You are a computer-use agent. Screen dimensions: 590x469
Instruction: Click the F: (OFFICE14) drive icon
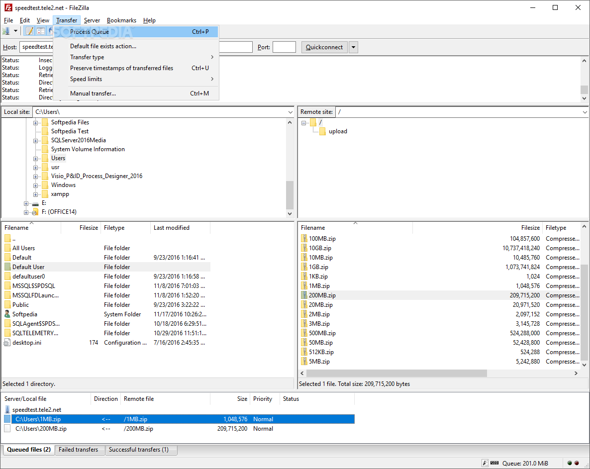coord(35,212)
